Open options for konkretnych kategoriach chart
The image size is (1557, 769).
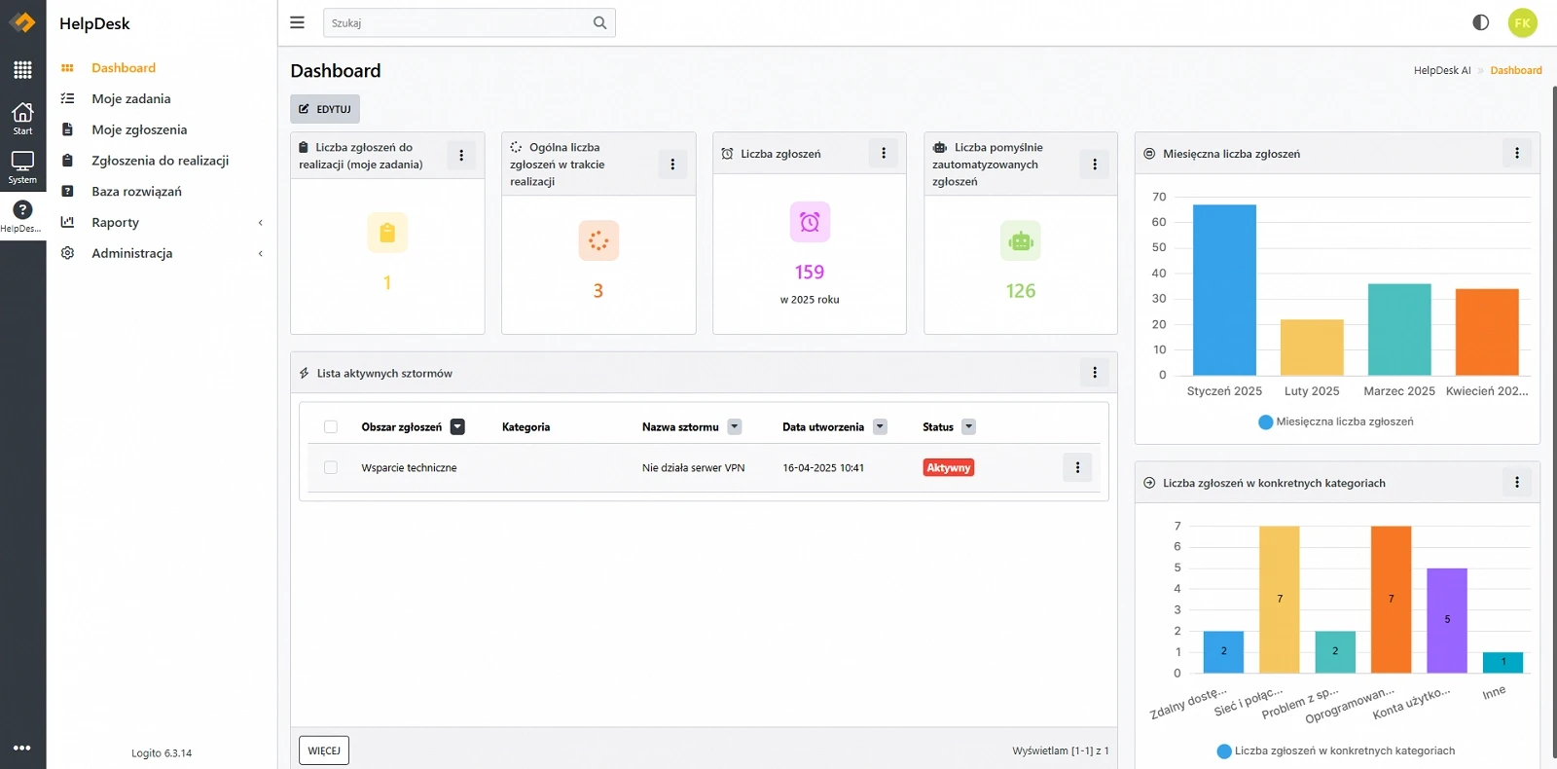[x=1517, y=482]
